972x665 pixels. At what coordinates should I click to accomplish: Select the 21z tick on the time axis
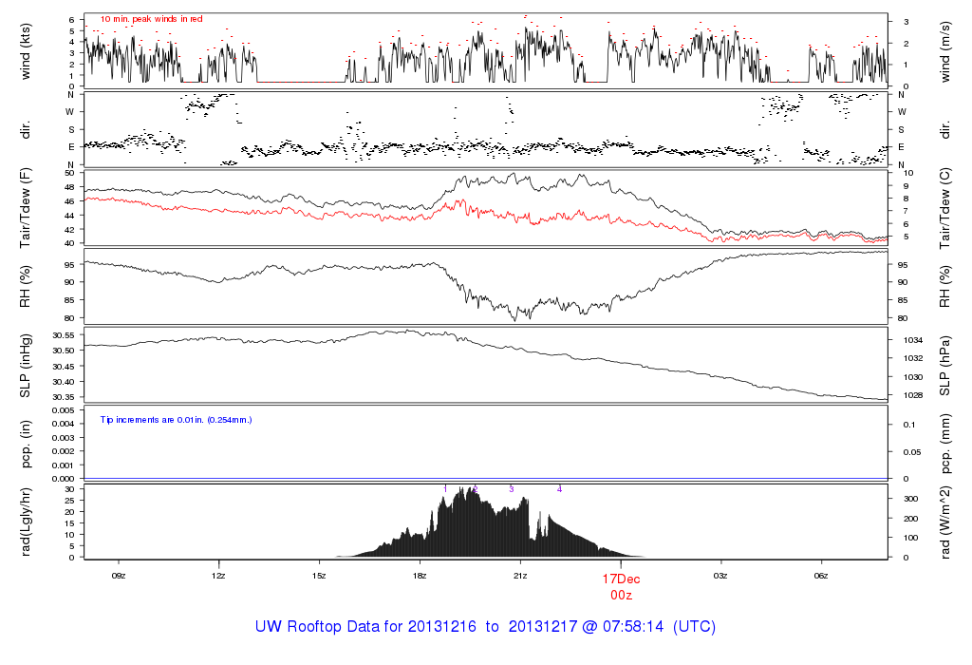click(520, 575)
